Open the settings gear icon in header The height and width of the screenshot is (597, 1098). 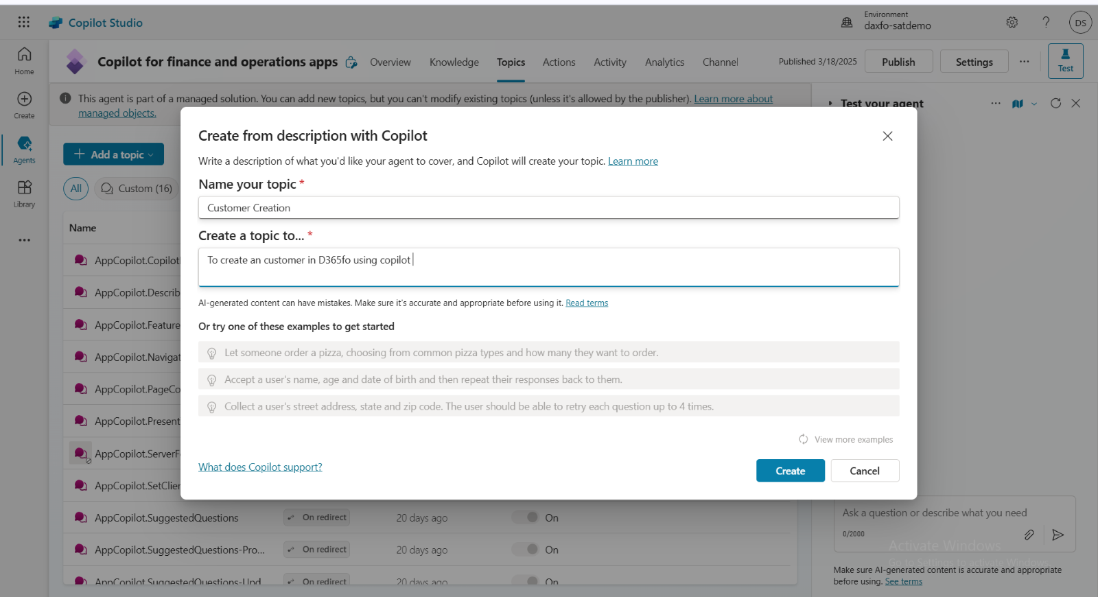(1012, 23)
